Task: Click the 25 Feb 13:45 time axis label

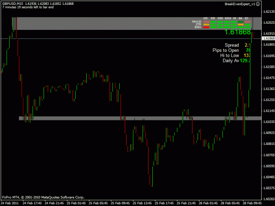Action: [x=142, y=203]
